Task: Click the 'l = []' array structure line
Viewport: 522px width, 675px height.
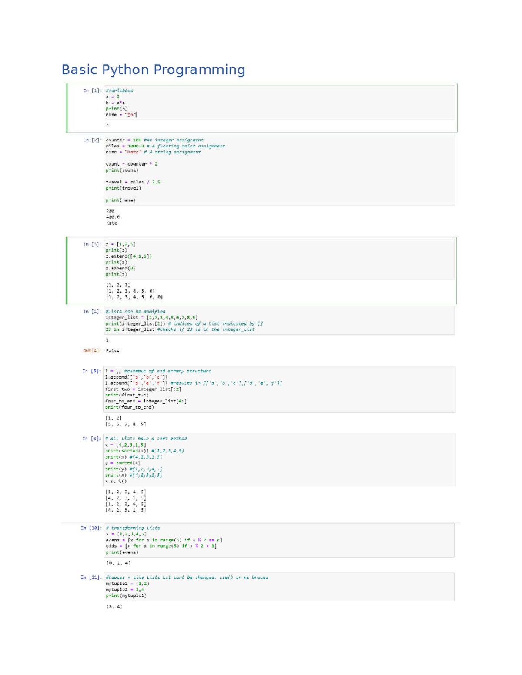Action: [158, 371]
